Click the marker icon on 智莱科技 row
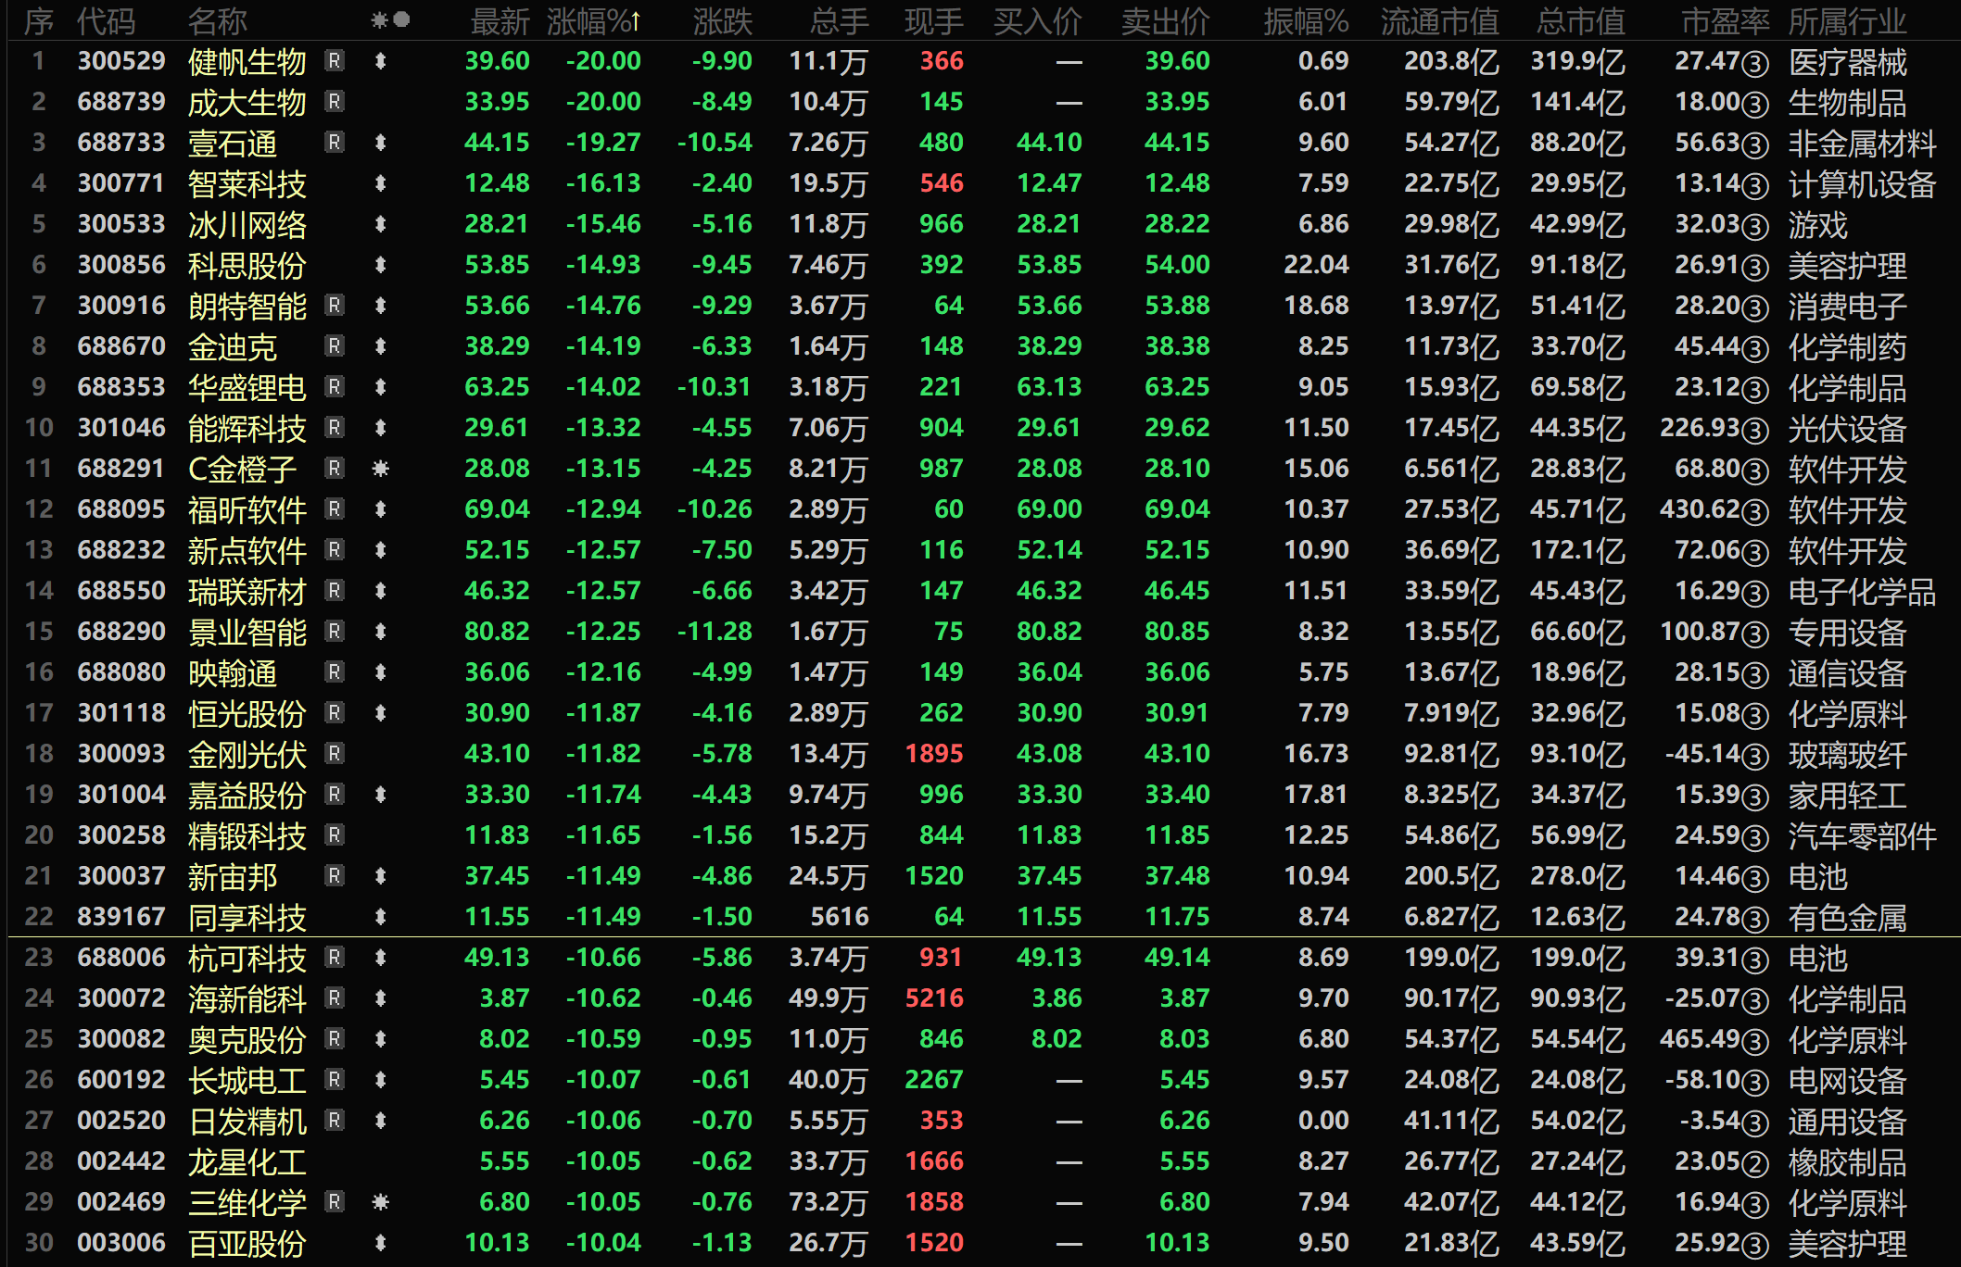The width and height of the screenshot is (1961, 1267). (380, 183)
